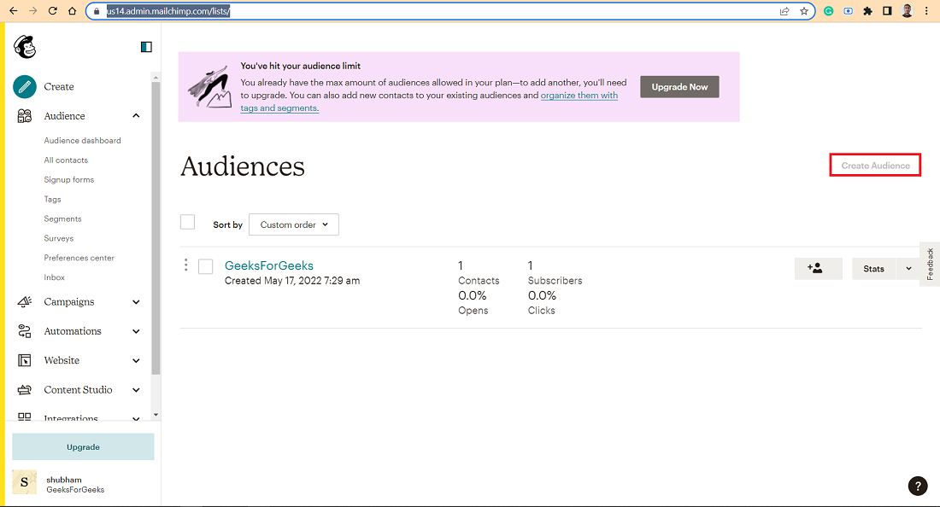The width and height of the screenshot is (940, 507).
Task: Check the GeeksForGeeks audience checkbox
Action: click(x=206, y=266)
